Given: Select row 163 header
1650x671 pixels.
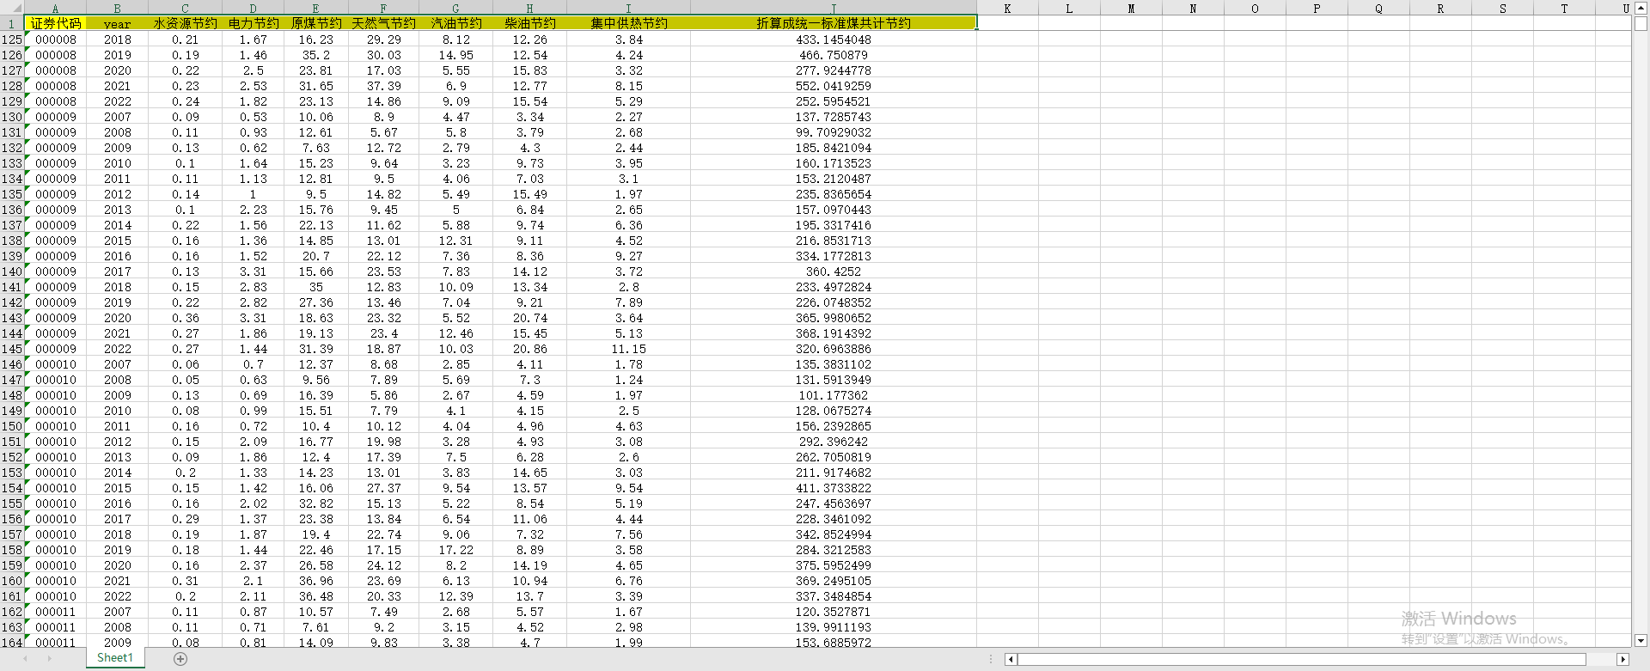Looking at the screenshot, I should pos(12,627).
